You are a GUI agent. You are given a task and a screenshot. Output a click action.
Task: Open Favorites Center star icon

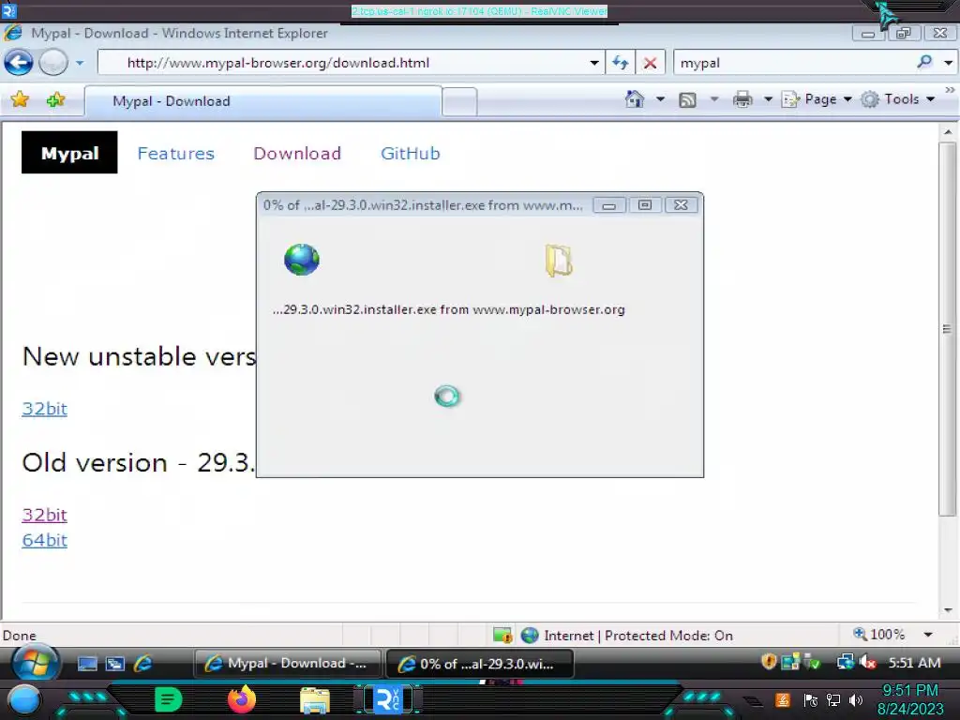coord(21,99)
